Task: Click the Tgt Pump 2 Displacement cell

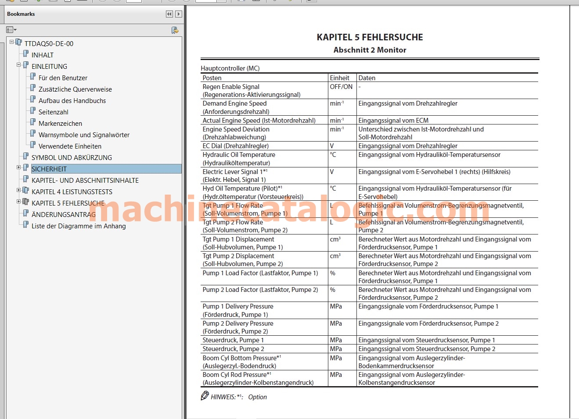Action: point(264,260)
